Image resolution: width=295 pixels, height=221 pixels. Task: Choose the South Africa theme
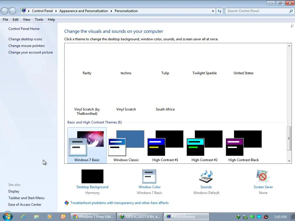coord(165,109)
